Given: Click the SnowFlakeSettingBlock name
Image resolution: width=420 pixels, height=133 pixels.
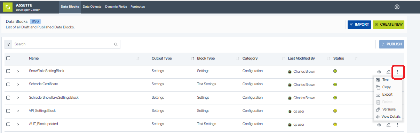Looking at the screenshot, I should (x=47, y=71).
